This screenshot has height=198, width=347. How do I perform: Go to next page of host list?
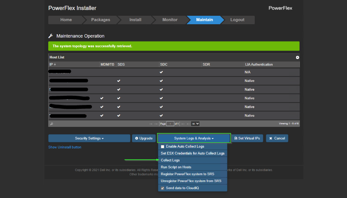pyautogui.click(x=183, y=124)
